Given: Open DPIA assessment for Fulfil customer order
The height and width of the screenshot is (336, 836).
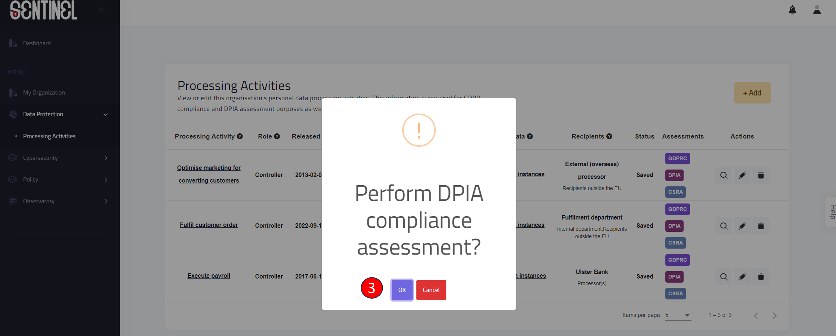Looking at the screenshot, I should [674, 226].
